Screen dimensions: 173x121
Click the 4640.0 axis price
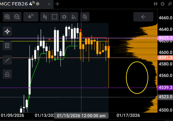(165, 29)
